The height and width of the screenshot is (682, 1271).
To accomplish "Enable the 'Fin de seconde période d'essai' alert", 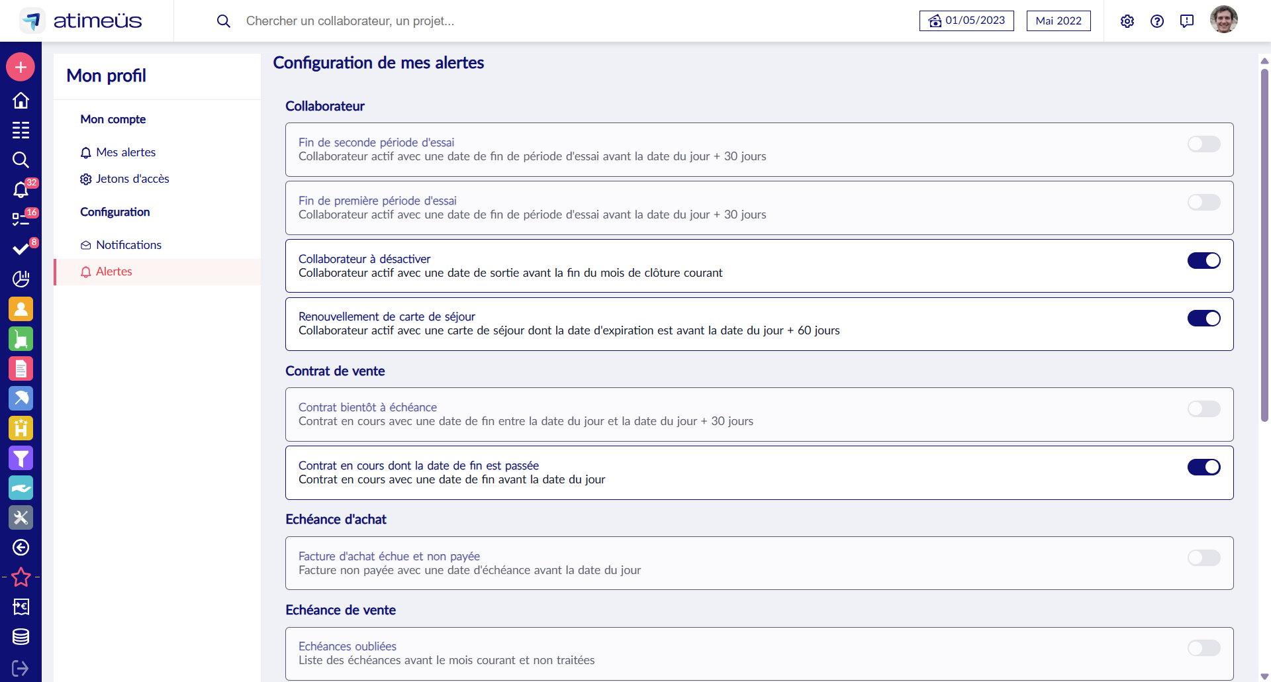I will pyautogui.click(x=1203, y=144).
